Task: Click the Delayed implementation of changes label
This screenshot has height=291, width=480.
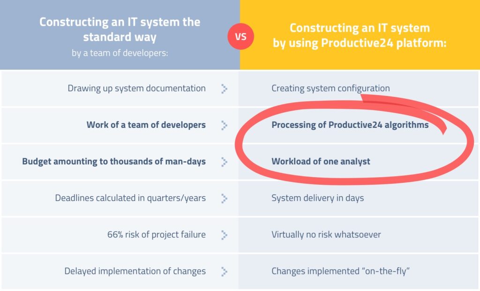Action: click(x=135, y=271)
